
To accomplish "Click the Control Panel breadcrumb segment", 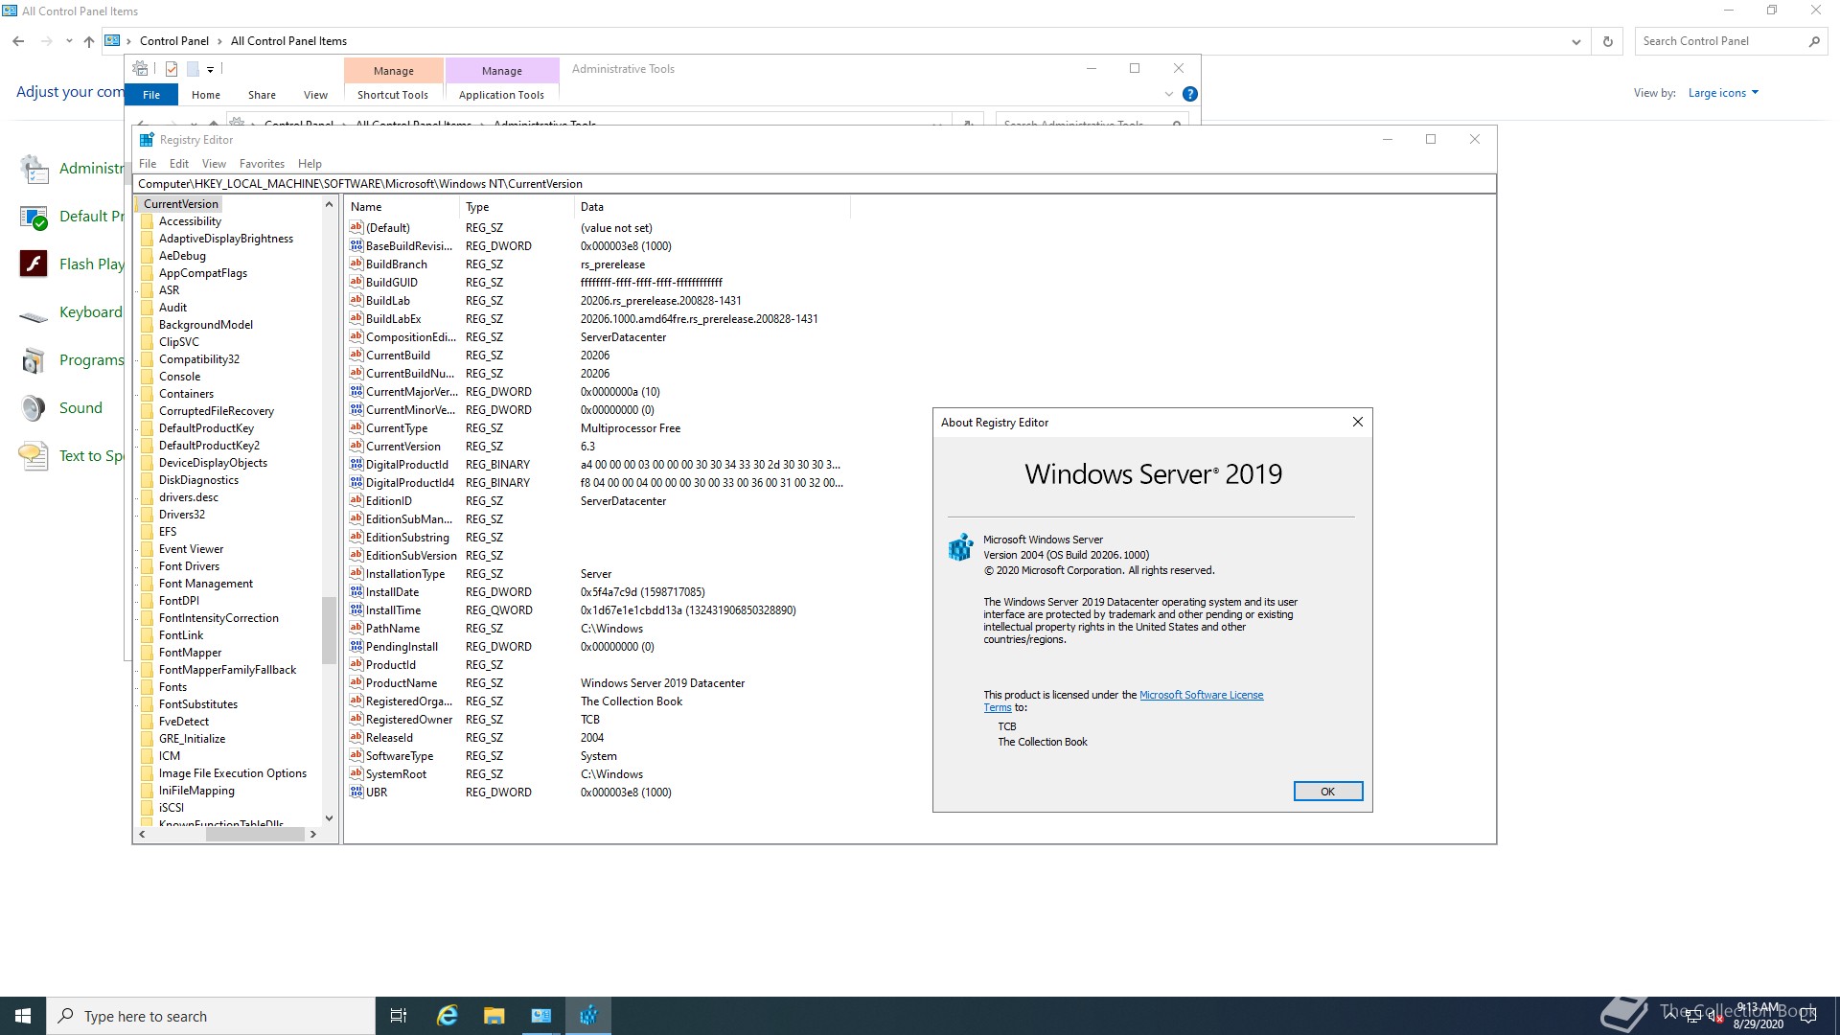I will click(x=174, y=41).
